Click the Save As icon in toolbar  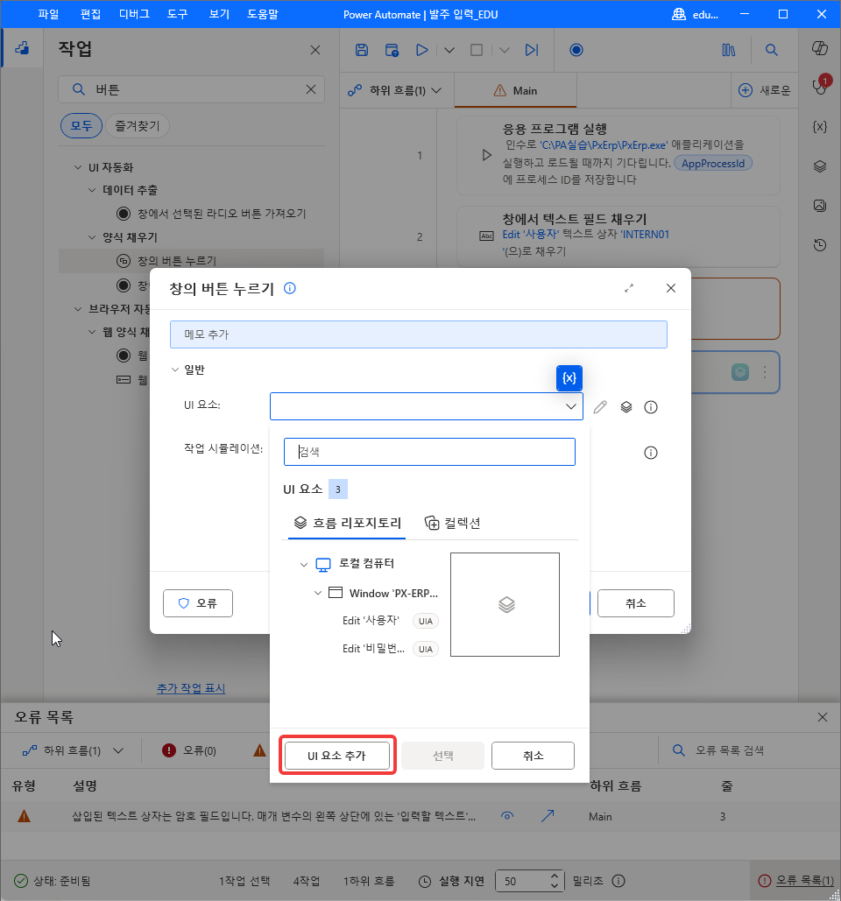(392, 50)
